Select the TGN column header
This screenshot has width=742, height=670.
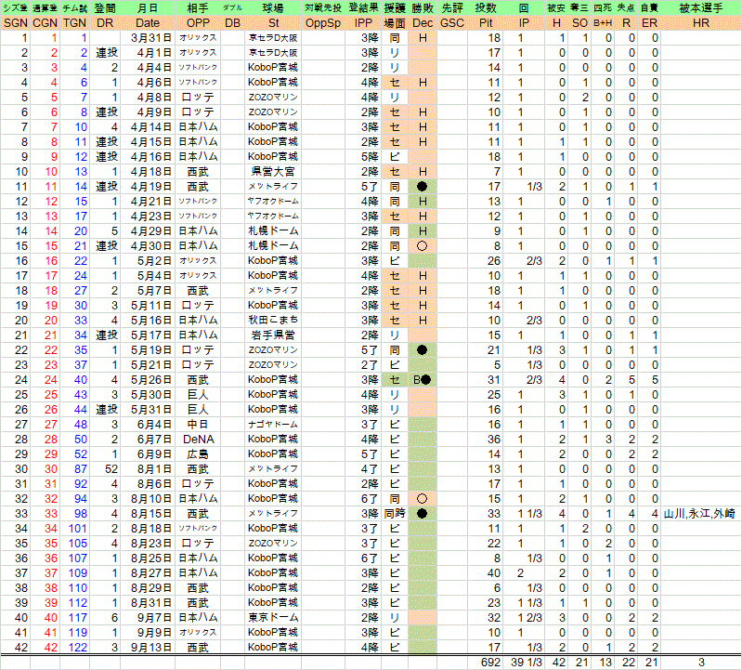pos(75,23)
